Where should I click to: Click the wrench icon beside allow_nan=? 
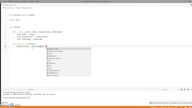tap(47, 49)
